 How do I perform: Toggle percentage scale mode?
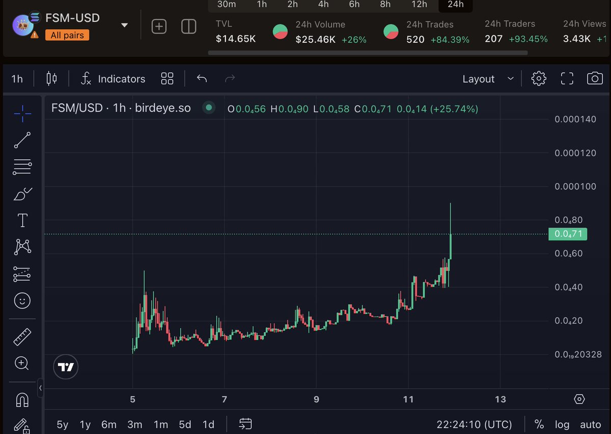pos(539,424)
